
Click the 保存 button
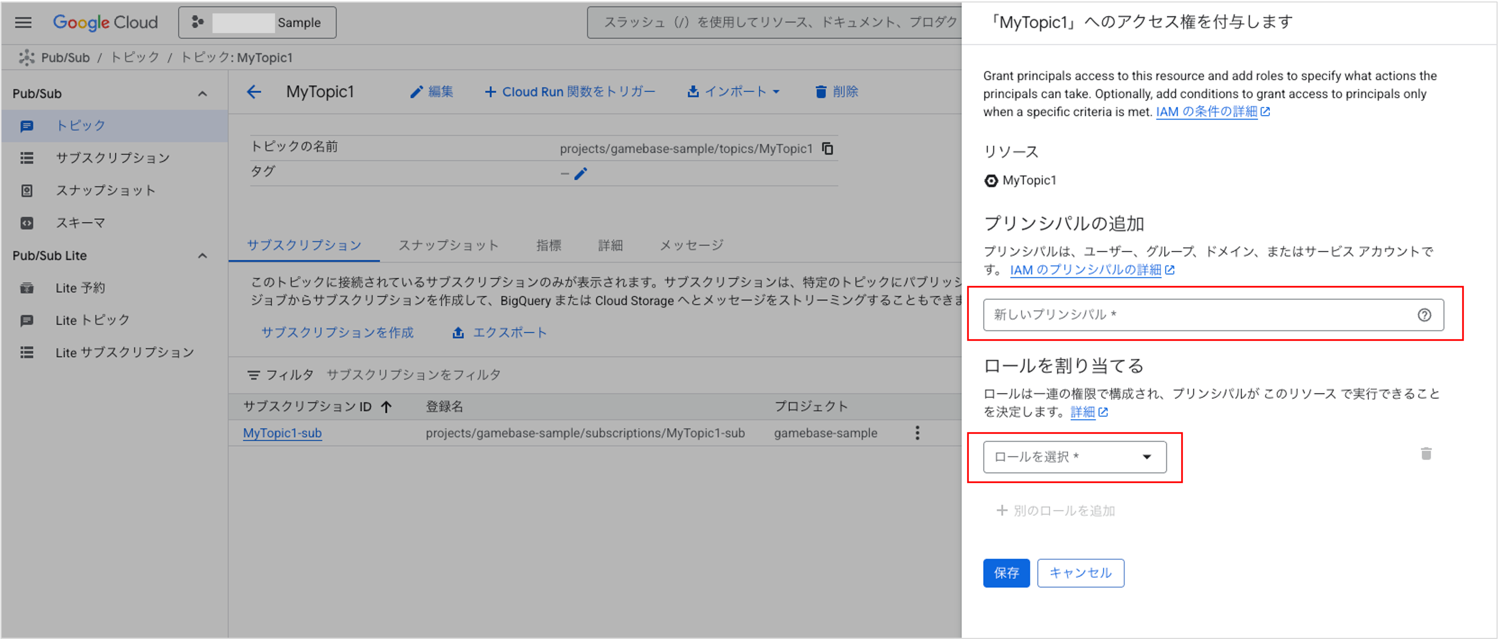[1006, 574]
